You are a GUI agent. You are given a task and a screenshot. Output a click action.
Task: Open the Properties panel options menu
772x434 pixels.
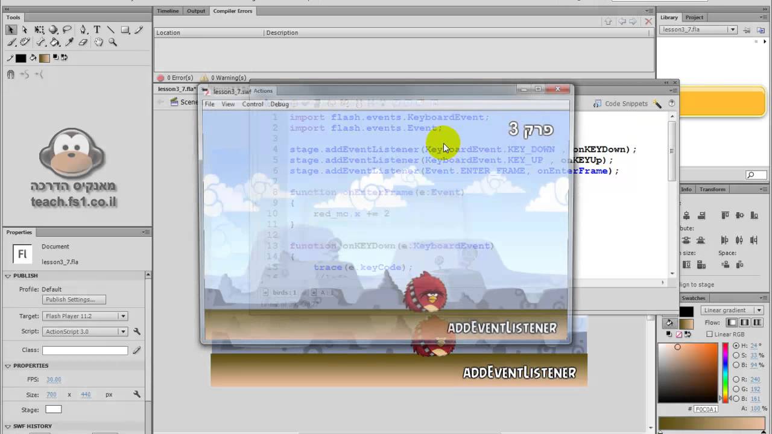click(146, 232)
